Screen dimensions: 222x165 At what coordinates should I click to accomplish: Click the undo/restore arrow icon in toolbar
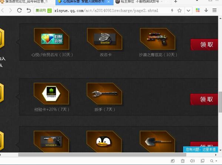pyautogui.click(x=28, y=10)
